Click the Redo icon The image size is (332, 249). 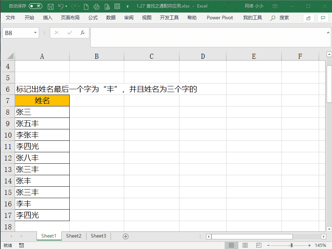pyautogui.click(x=74, y=6)
